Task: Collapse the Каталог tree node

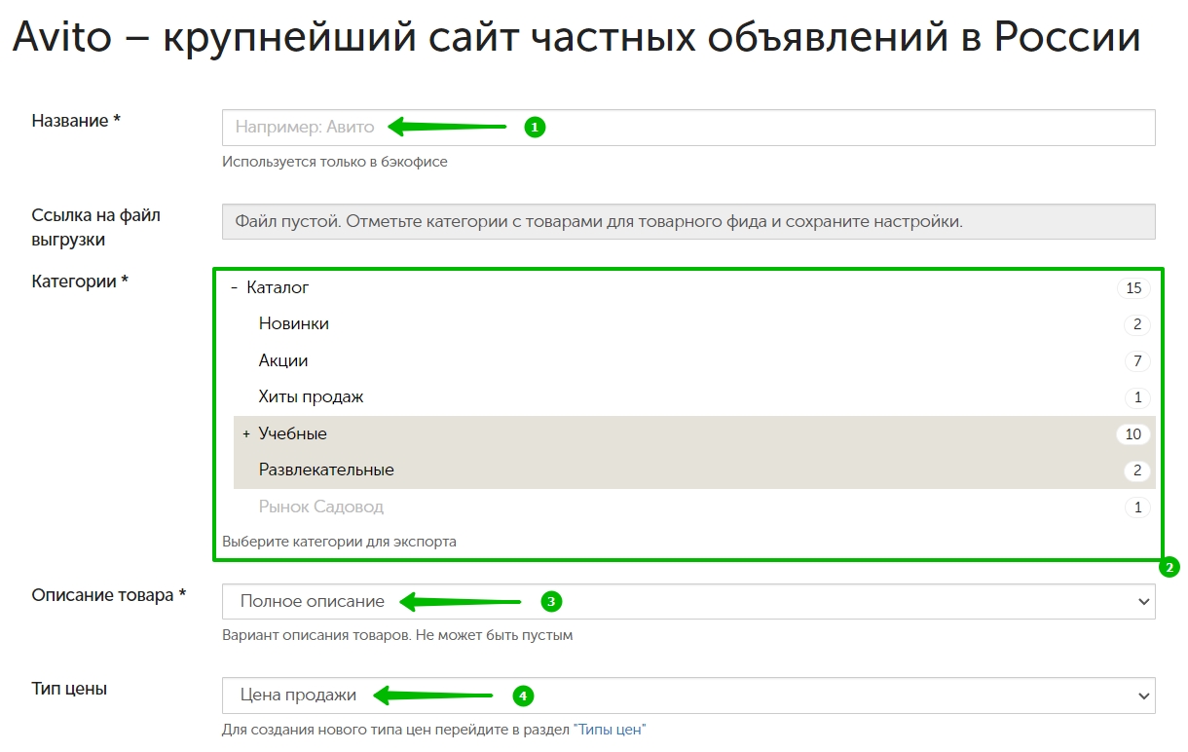Action: [234, 287]
